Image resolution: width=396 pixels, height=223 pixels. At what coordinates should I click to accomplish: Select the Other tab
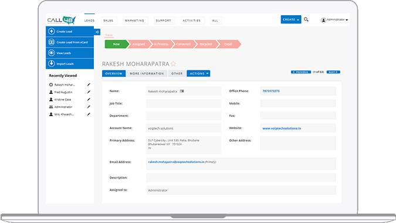tap(177, 73)
